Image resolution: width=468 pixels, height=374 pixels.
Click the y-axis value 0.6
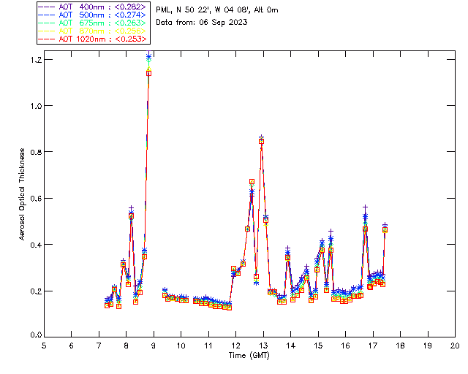point(36,199)
